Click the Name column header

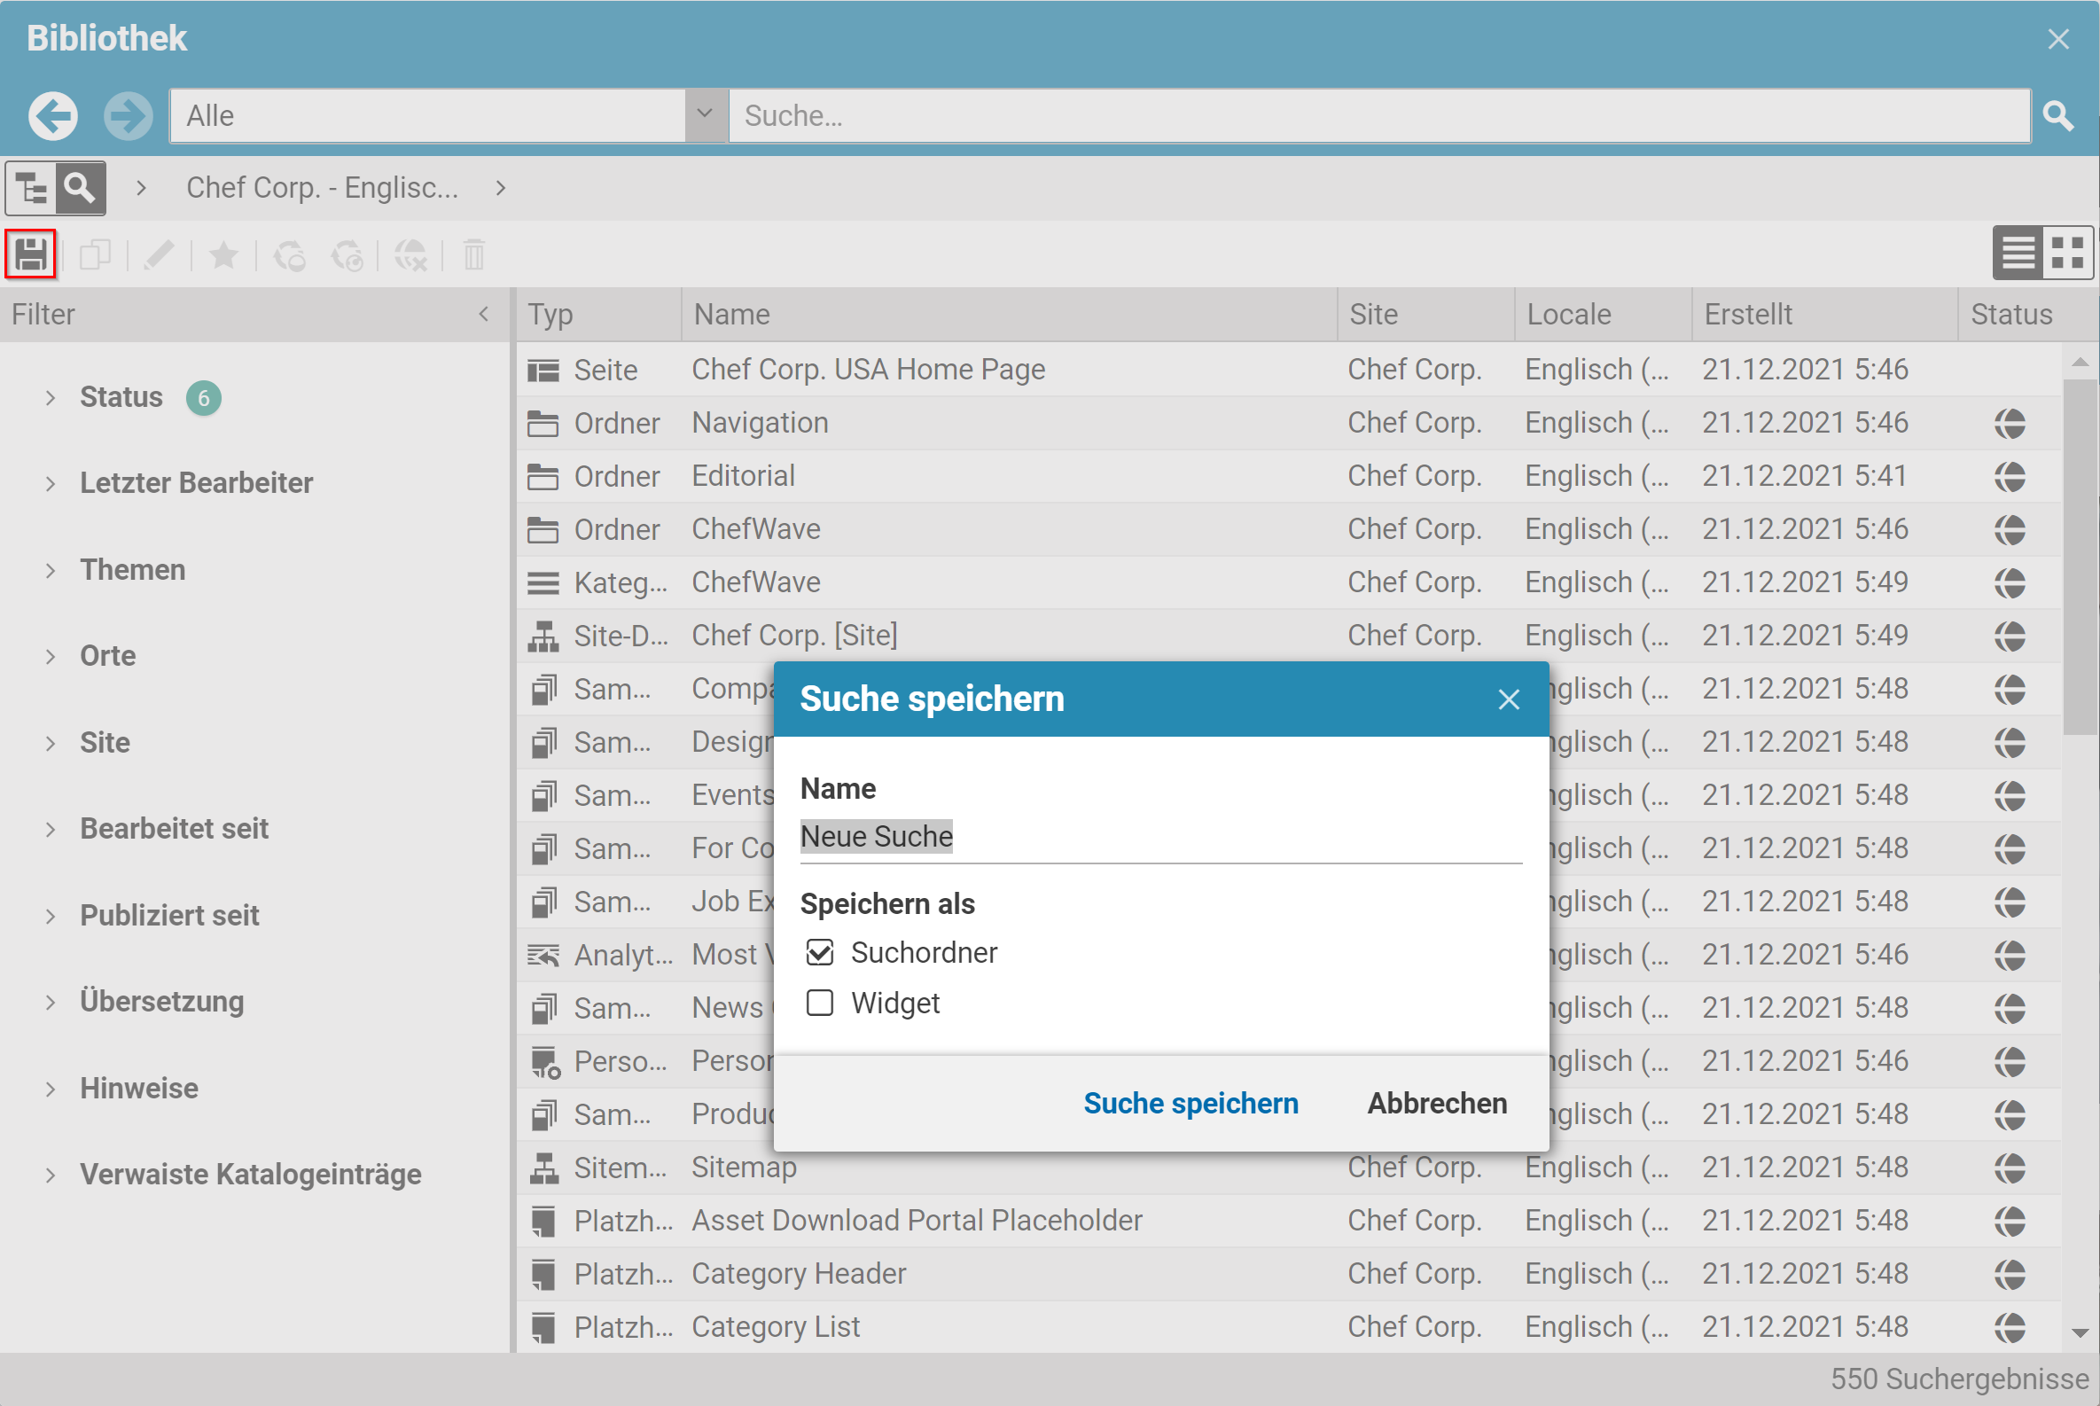pos(731,314)
